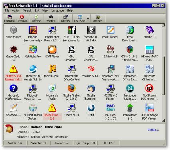170x150 pixels.
Task: Open the Help menu
Action: tap(70, 10)
